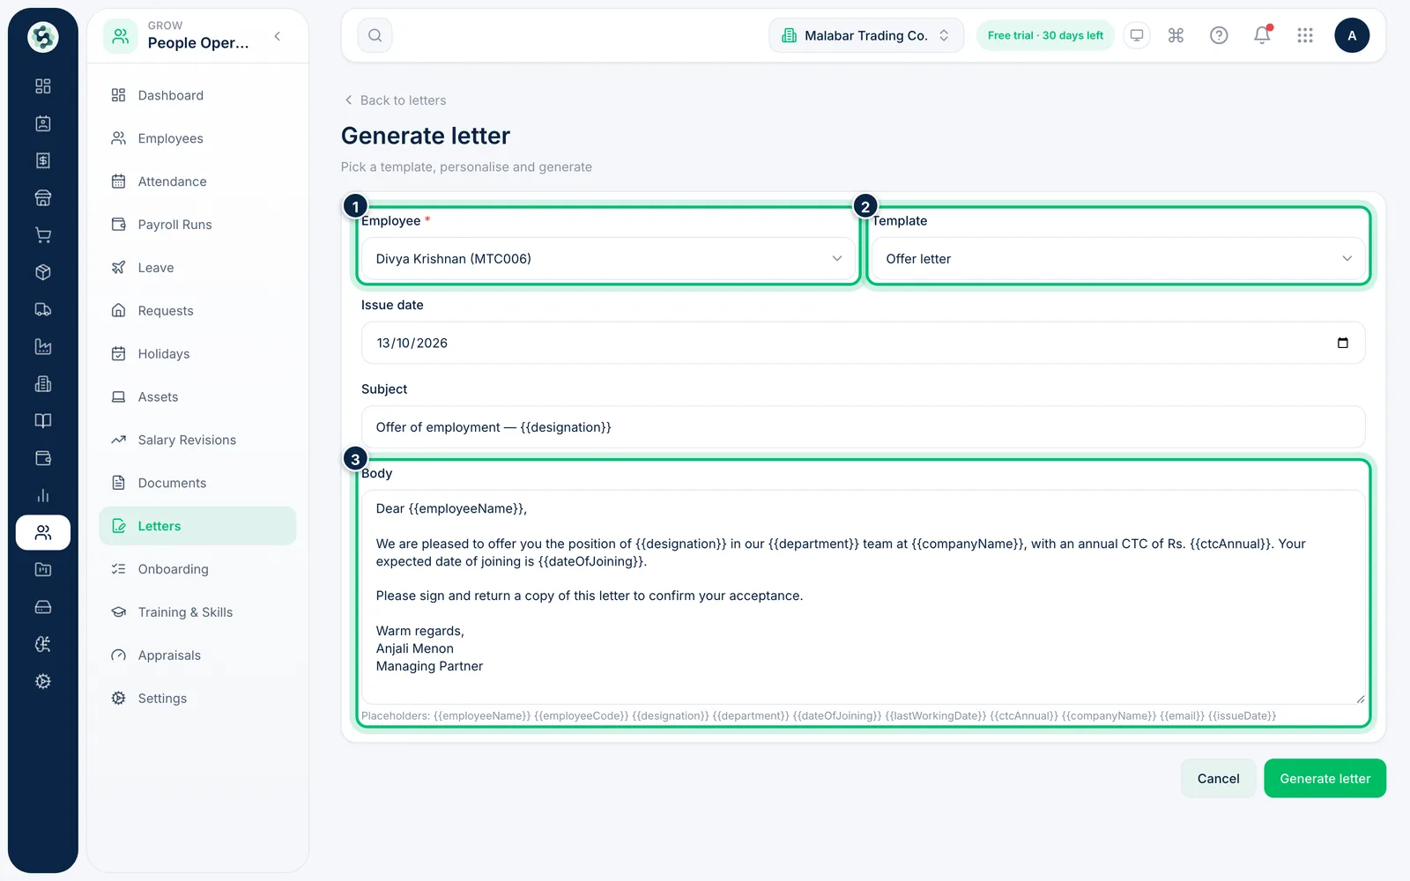Click the Free trial 30 days left badge

pyautogui.click(x=1045, y=35)
